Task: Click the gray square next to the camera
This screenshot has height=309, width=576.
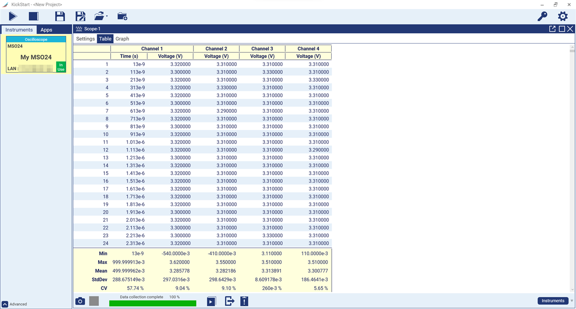Action: (94, 301)
